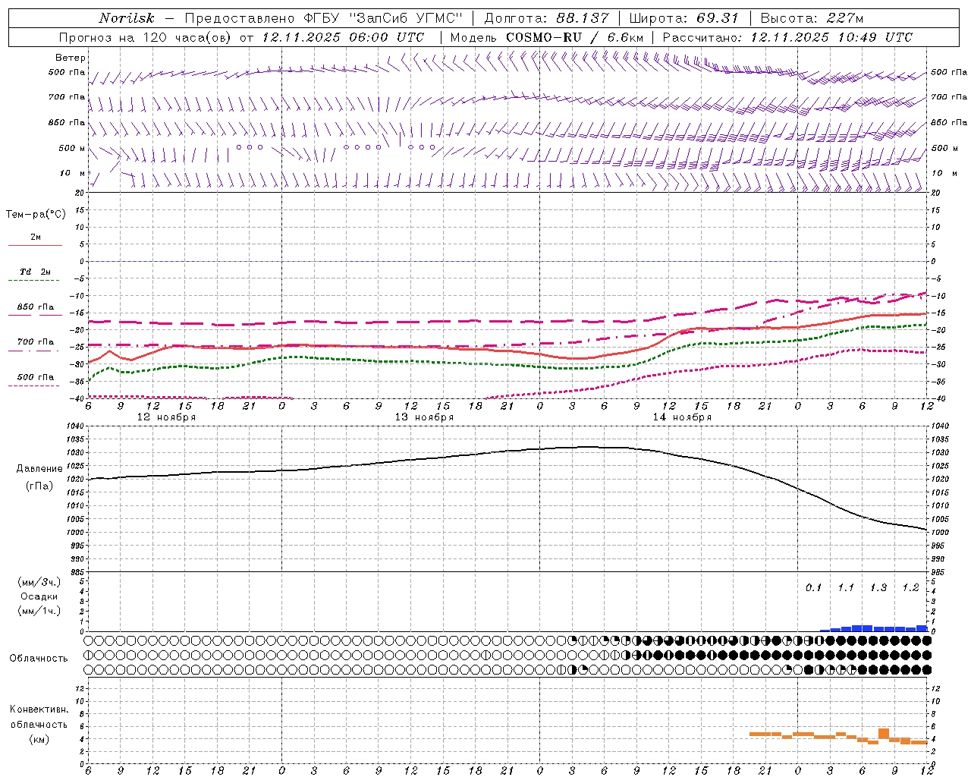
Task: Click the 'Высота: 227м' elevation label
Action: click(811, 18)
